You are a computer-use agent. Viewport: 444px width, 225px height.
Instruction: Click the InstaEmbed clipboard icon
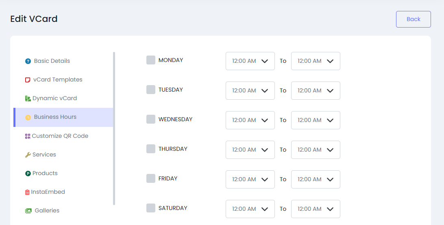[27, 192]
